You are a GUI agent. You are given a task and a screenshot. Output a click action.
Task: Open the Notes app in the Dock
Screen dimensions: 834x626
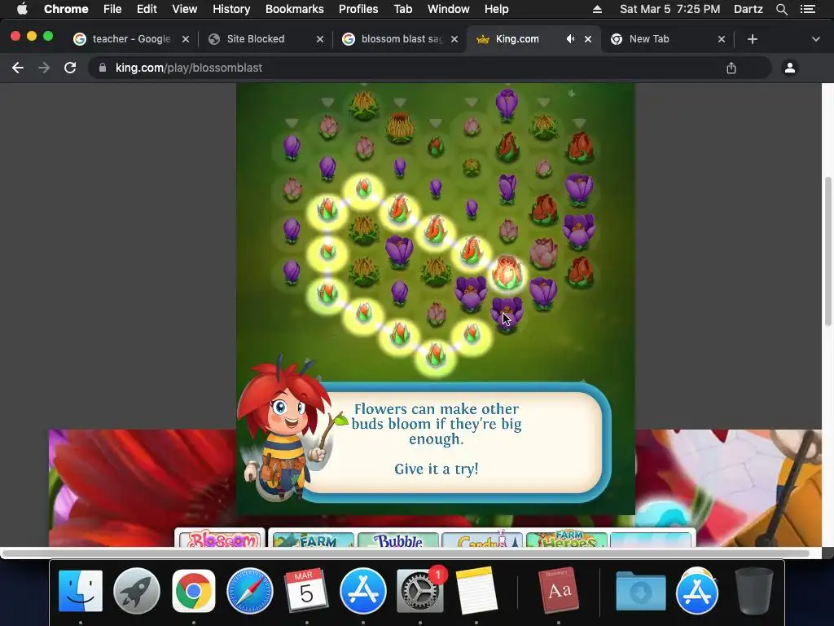(x=476, y=591)
